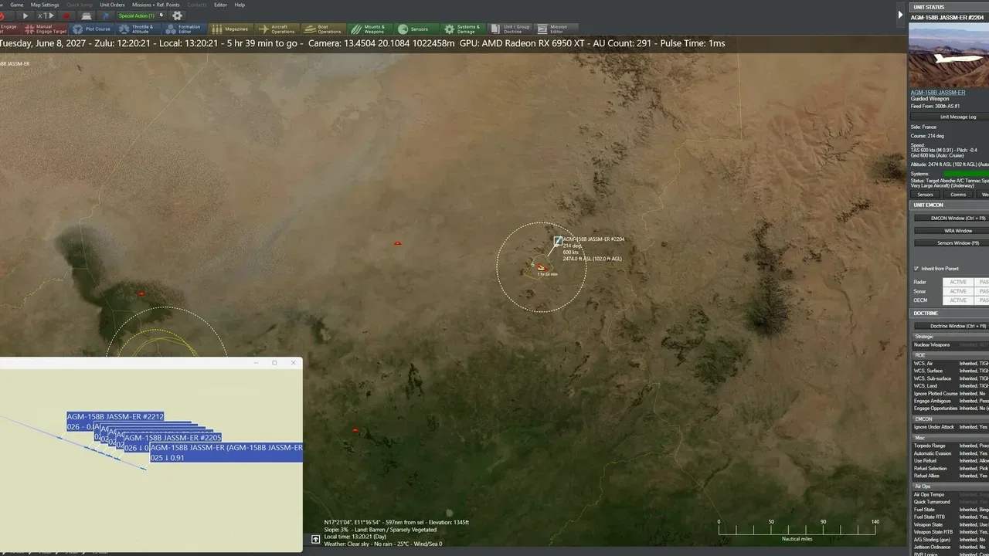Click the red record button
The image size is (989, 556).
pyautogui.click(x=66, y=15)
